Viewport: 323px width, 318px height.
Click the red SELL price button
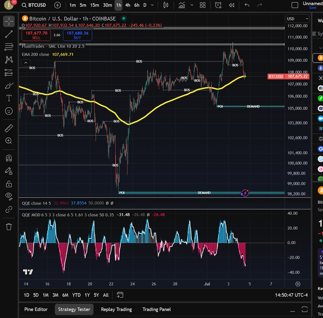click(36, 35)
